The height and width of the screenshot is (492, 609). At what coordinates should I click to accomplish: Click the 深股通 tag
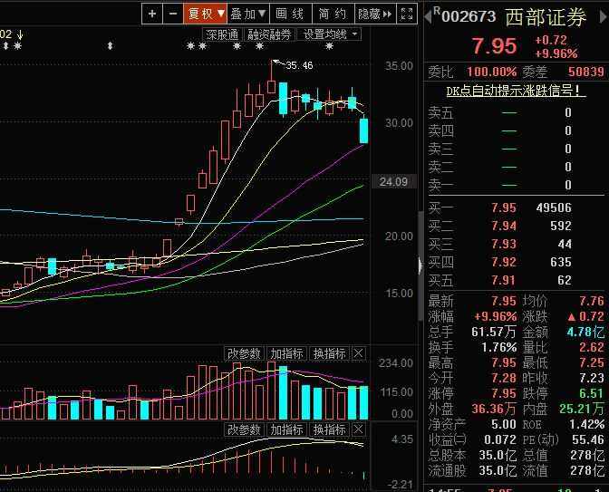click(222, 34)
